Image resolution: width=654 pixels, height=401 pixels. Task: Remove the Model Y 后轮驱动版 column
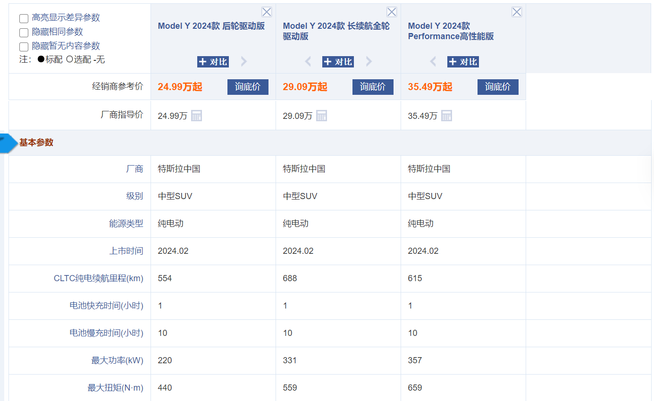267,12
